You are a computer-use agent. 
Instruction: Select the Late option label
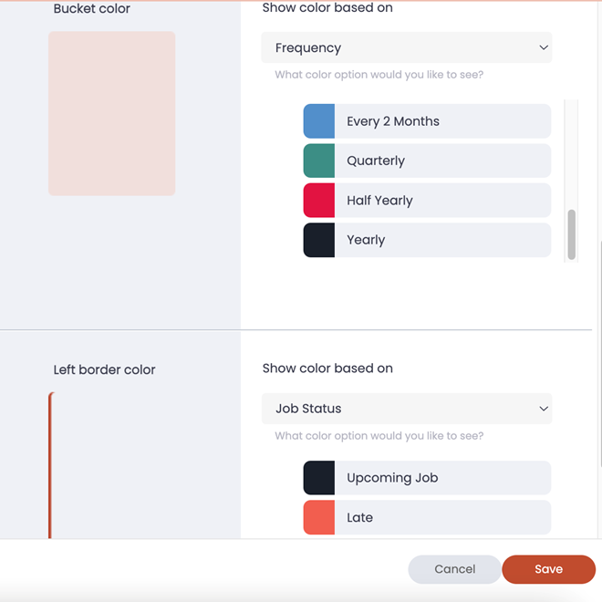[x=359, y=517]
